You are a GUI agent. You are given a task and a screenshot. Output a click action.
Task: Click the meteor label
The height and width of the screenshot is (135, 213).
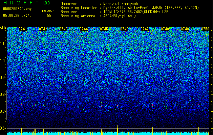point(48,10)
